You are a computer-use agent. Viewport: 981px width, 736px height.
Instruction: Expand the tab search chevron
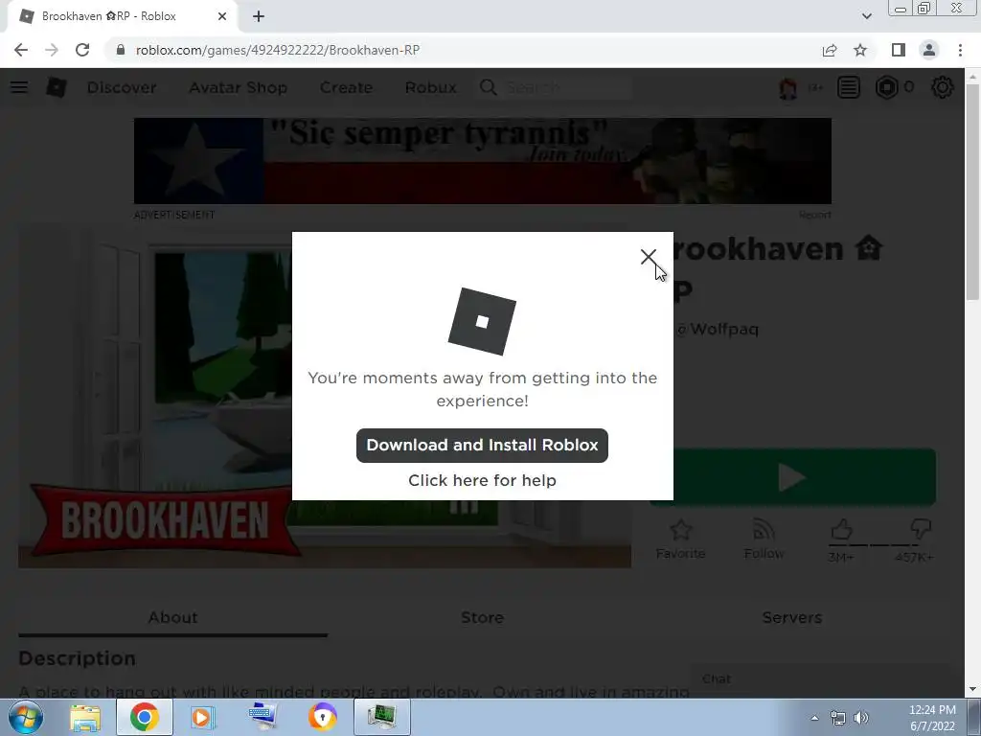[x=866, y=16]
